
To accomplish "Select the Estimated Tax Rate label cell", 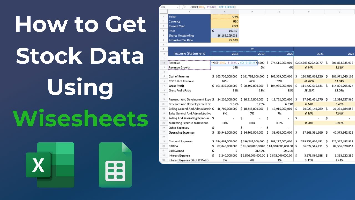I will (189, 40).
